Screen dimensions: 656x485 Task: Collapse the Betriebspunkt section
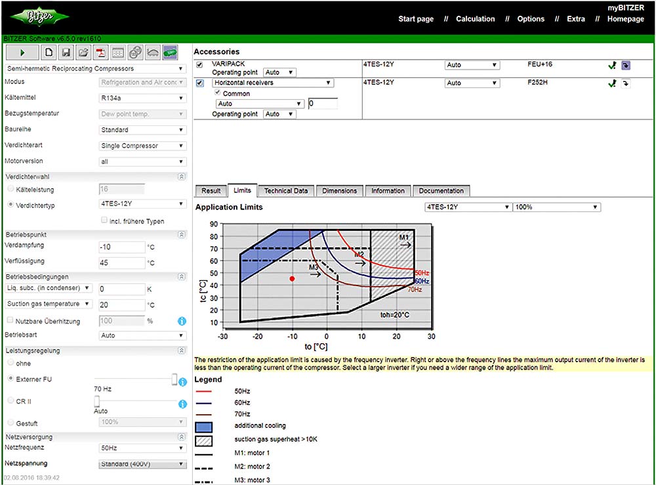182,235
